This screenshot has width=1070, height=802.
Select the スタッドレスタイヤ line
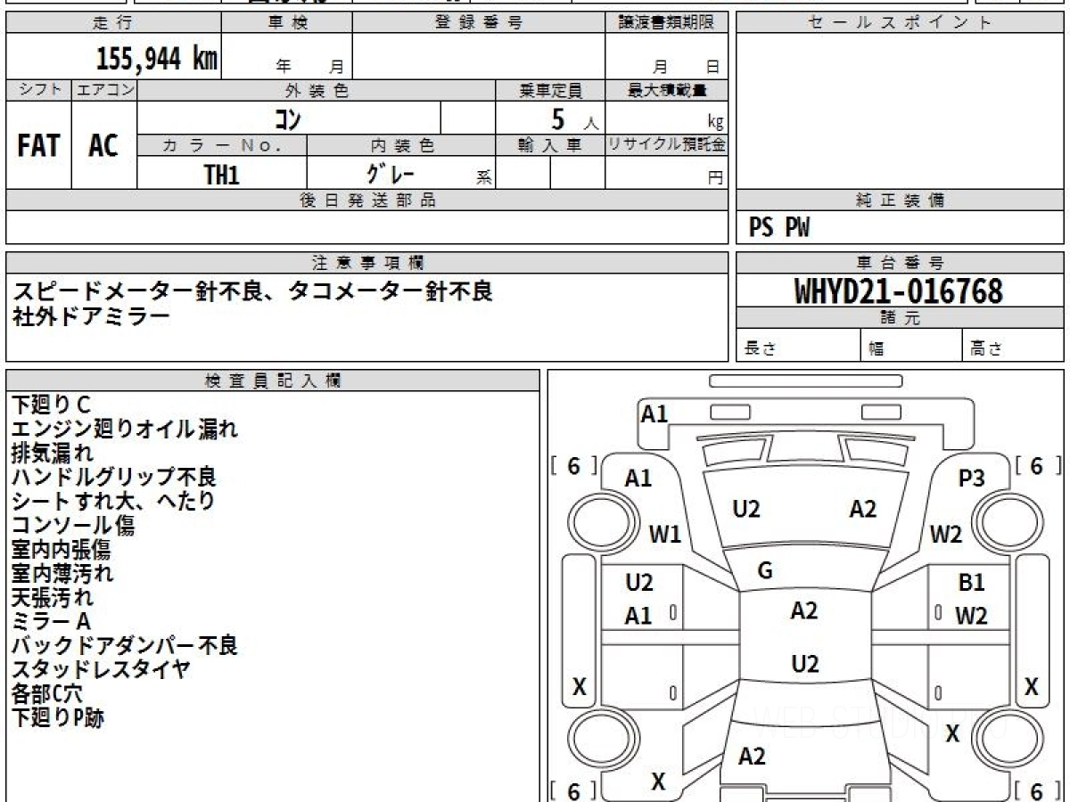coord(101,670)
